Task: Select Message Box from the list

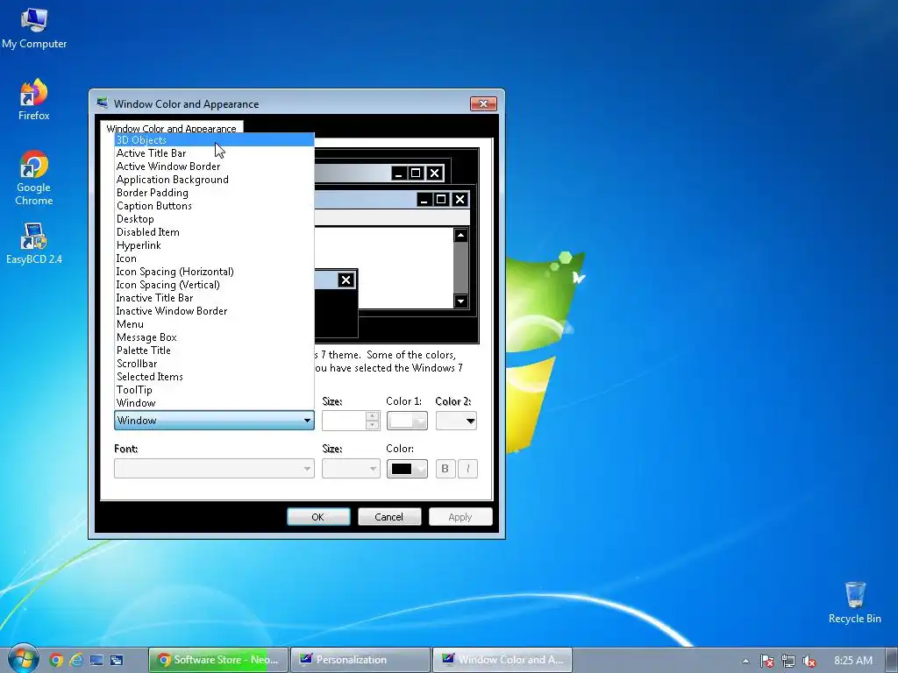Action: (214, 337)
